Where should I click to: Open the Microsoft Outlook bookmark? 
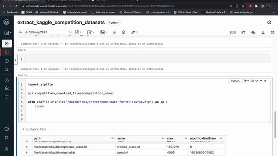point(48,12)
